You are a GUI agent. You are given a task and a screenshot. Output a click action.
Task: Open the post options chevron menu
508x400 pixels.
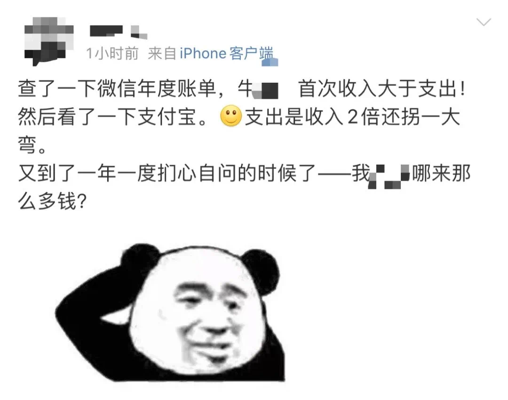click(x=484, y=23)
